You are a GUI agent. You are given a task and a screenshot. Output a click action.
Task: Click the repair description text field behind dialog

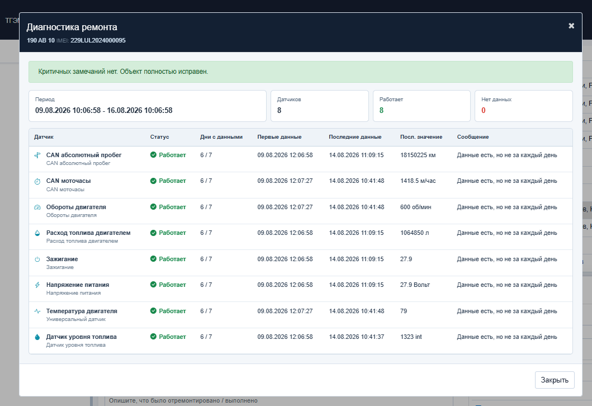click(x=278, y=401)
